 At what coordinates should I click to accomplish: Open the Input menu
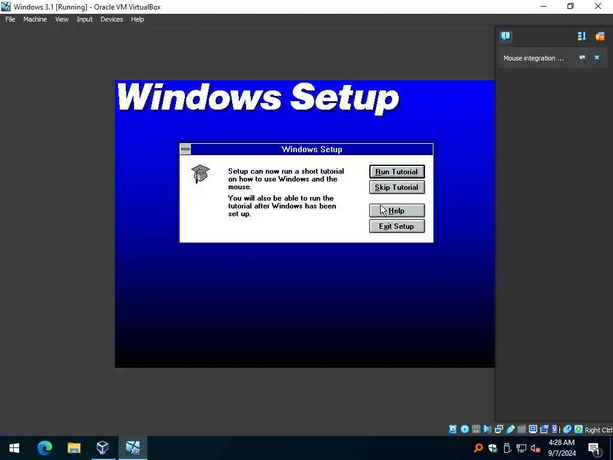[x=84, y=19]
